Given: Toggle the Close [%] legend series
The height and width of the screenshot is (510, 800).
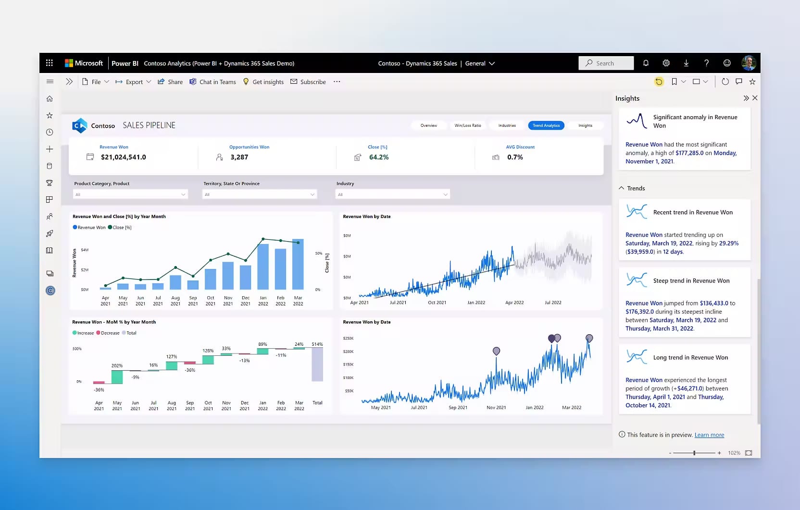Looking at the screenshot, I should tap(120, 227).
